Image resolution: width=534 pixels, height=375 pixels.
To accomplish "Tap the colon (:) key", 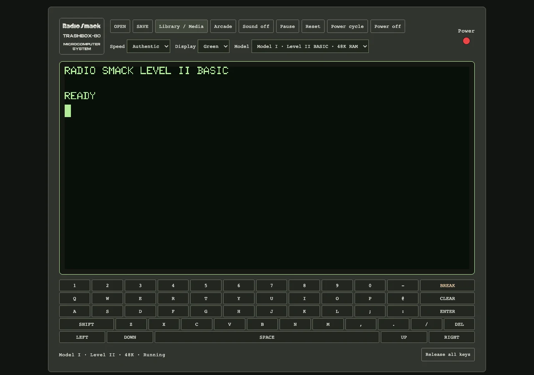I will (403, 311).
